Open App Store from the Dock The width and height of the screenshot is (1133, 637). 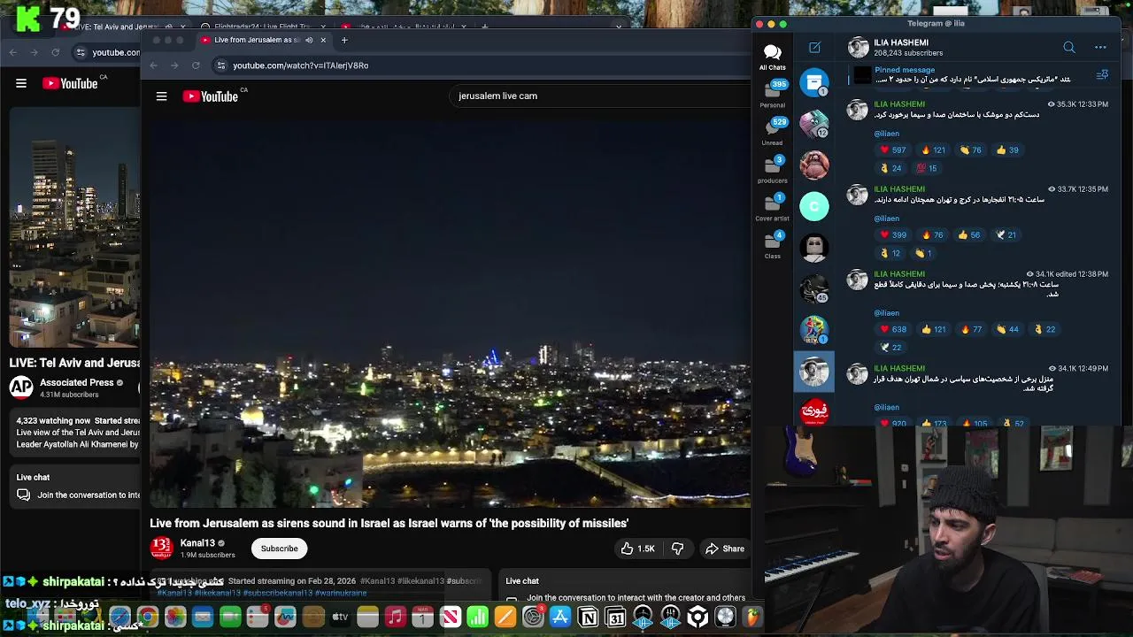(560, 617)
